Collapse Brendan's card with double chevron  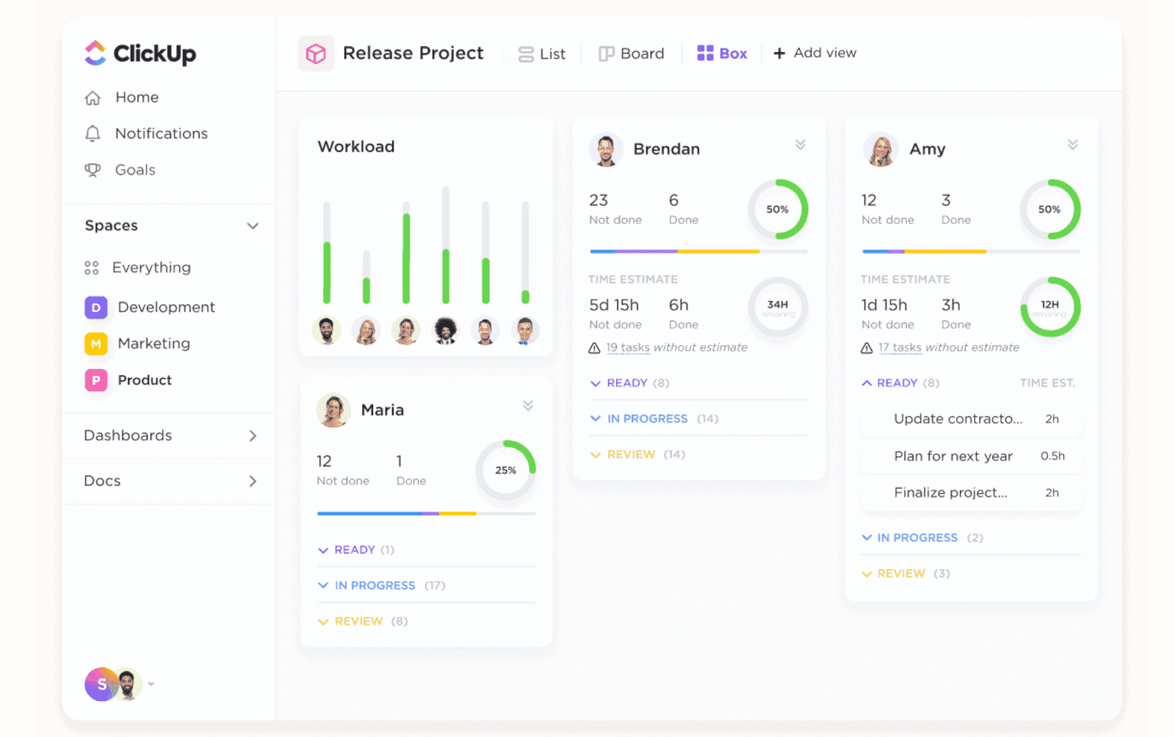pos(800,145)
